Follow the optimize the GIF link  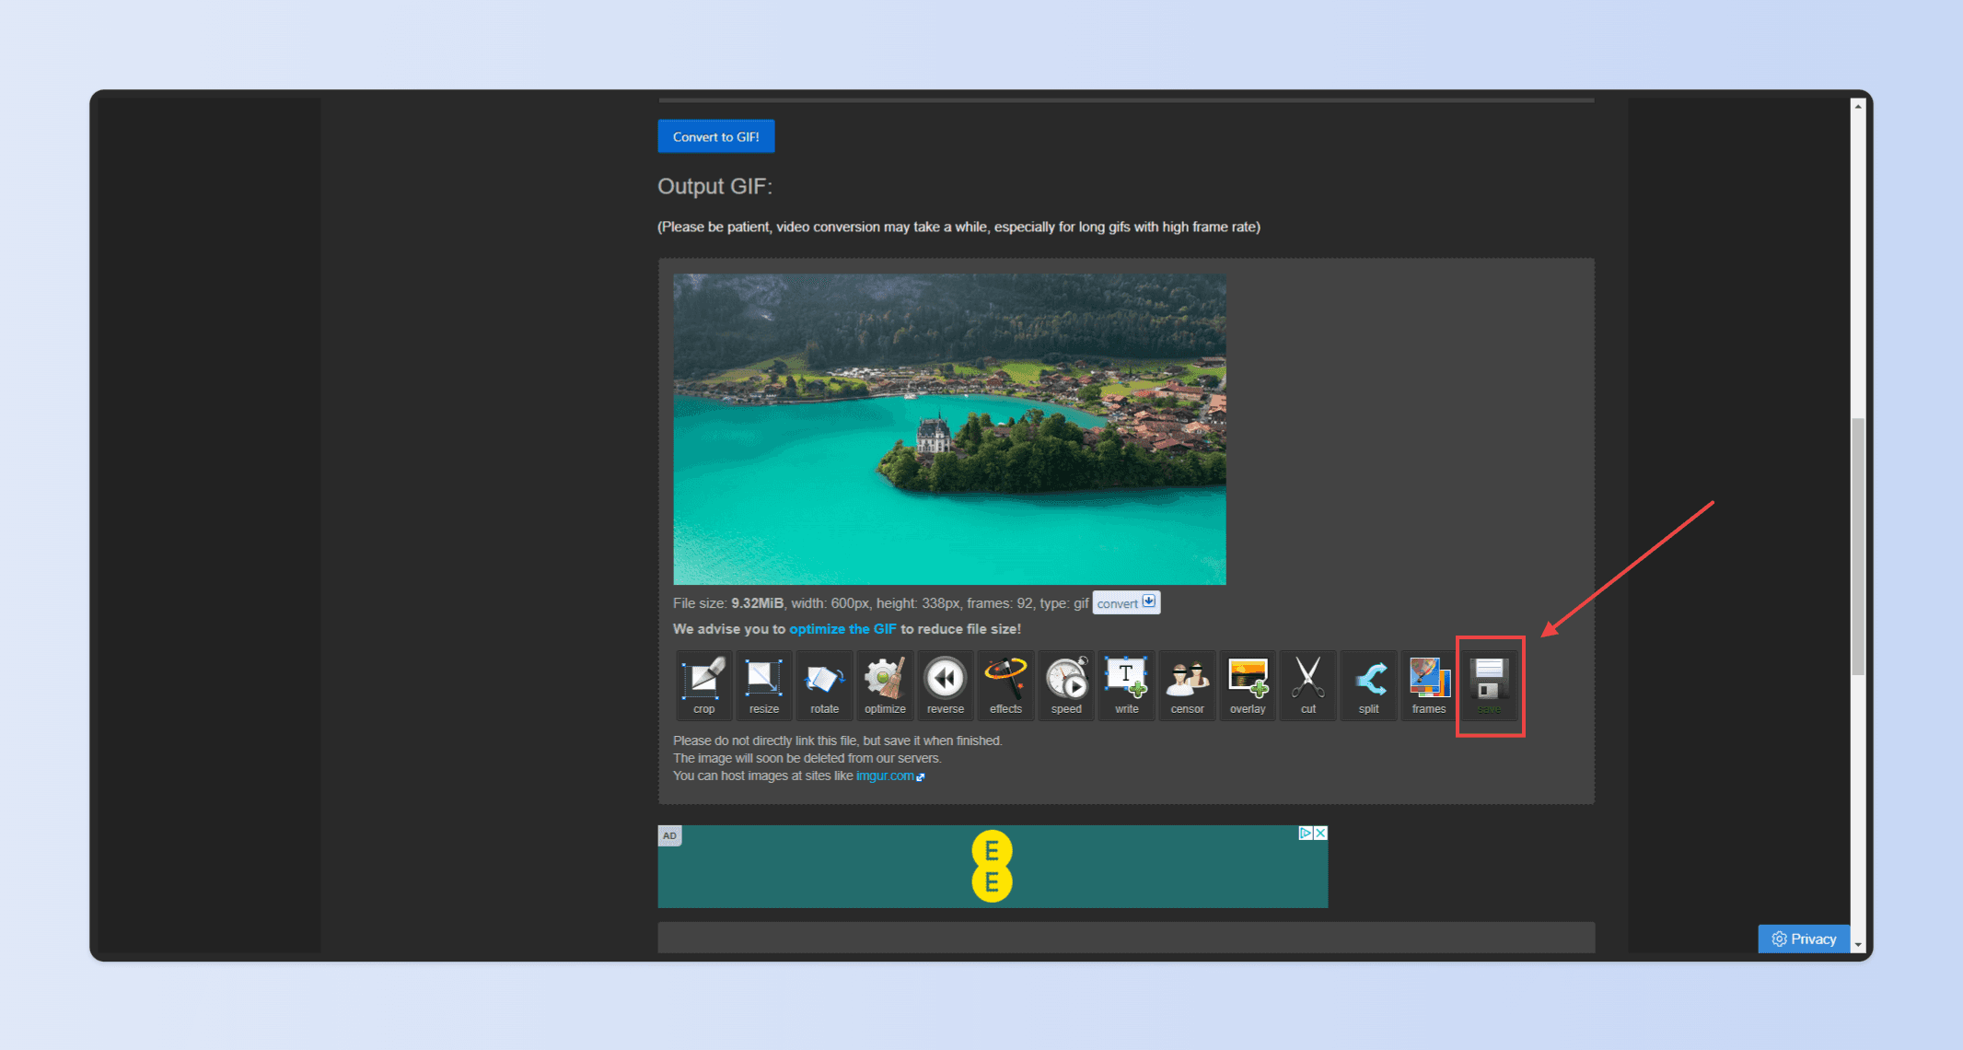coord(842,629)
